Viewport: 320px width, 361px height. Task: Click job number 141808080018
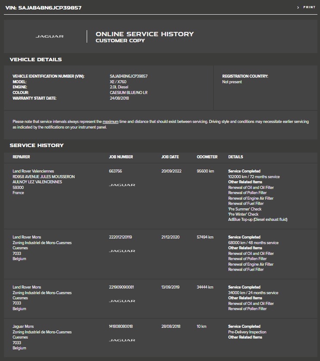click(x=121, y=326)
